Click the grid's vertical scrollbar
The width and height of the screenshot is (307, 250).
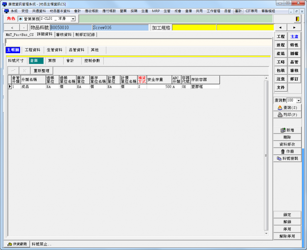click(x=266, y=155)
